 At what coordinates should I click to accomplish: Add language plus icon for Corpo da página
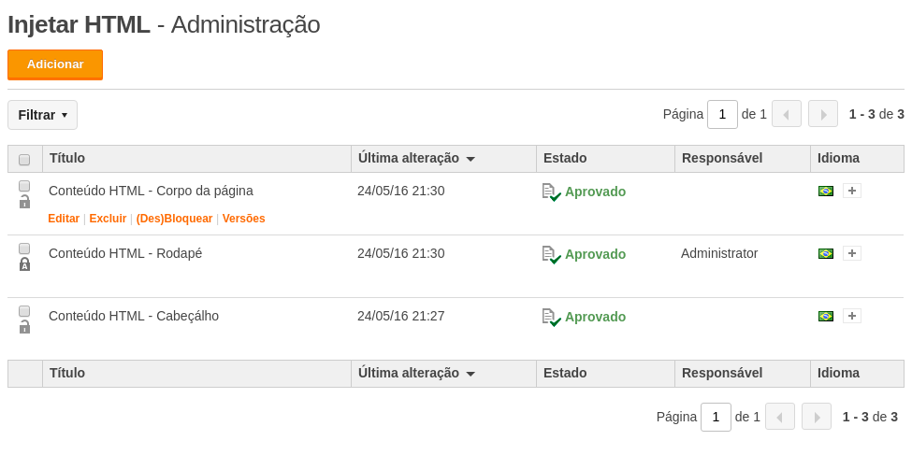point(852,191)
